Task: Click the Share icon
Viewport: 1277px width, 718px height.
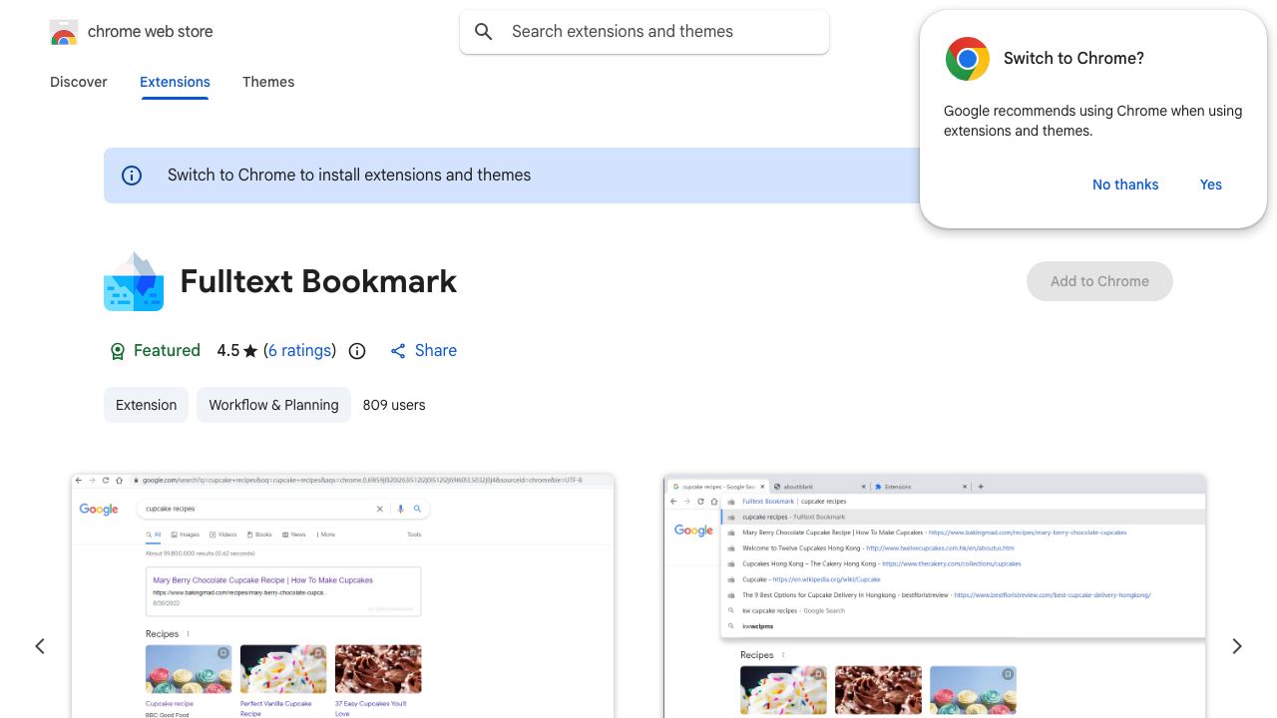Action: pyautogui.click(x=398, y=351)
